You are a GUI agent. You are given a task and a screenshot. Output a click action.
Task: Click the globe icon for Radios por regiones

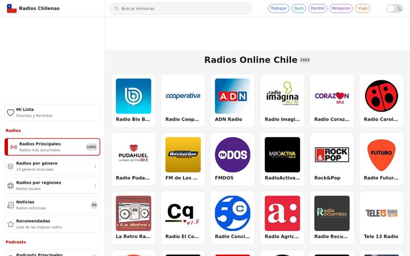(x=10, y=185)
